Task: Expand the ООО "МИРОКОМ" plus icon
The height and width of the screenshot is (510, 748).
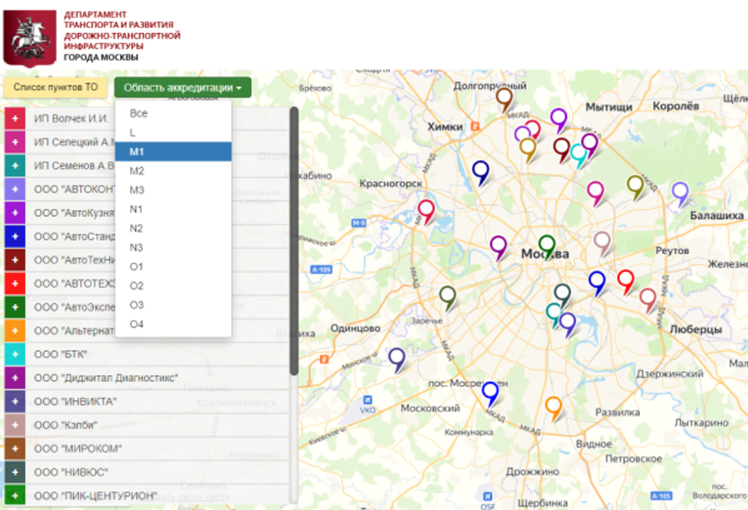Action: (15, 448)
